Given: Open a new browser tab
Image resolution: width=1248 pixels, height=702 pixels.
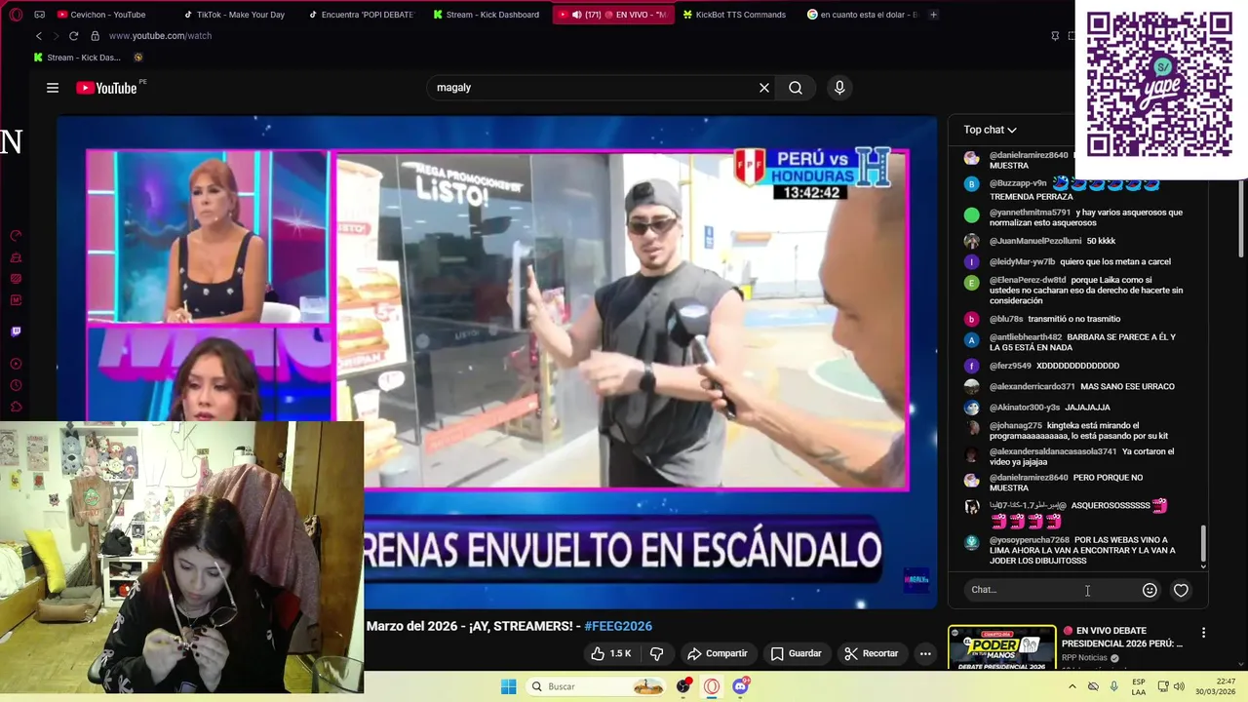Looking at the screenshot, I should pyautogui.click(x=933, y=15).
